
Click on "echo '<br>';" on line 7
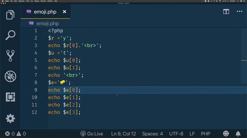pos(66,75)
